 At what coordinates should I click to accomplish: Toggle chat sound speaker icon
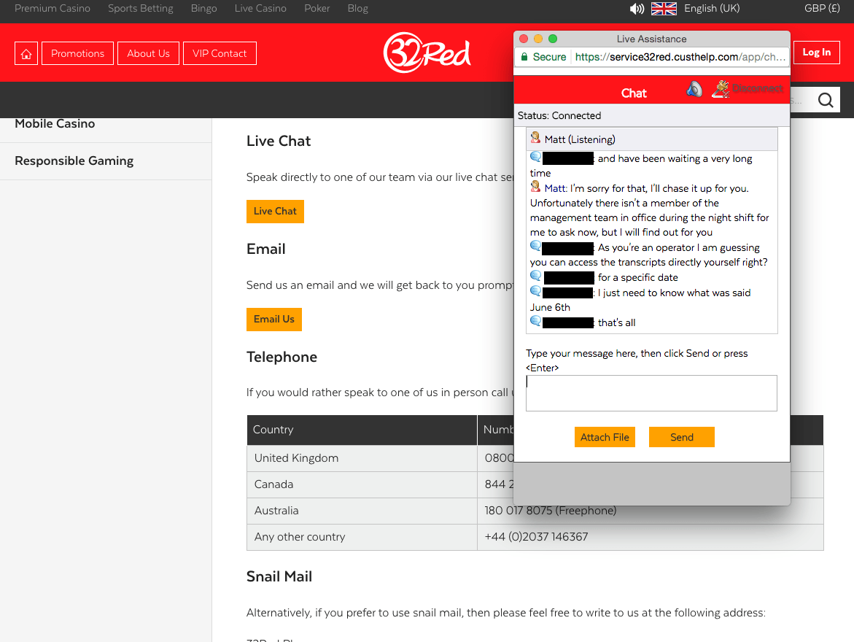pos(694,89)
